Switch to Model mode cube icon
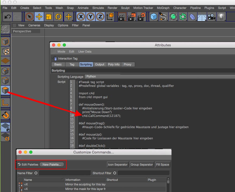Image resolution: width=235 pixels, height=192 pixels. click(x=5, y=42)
